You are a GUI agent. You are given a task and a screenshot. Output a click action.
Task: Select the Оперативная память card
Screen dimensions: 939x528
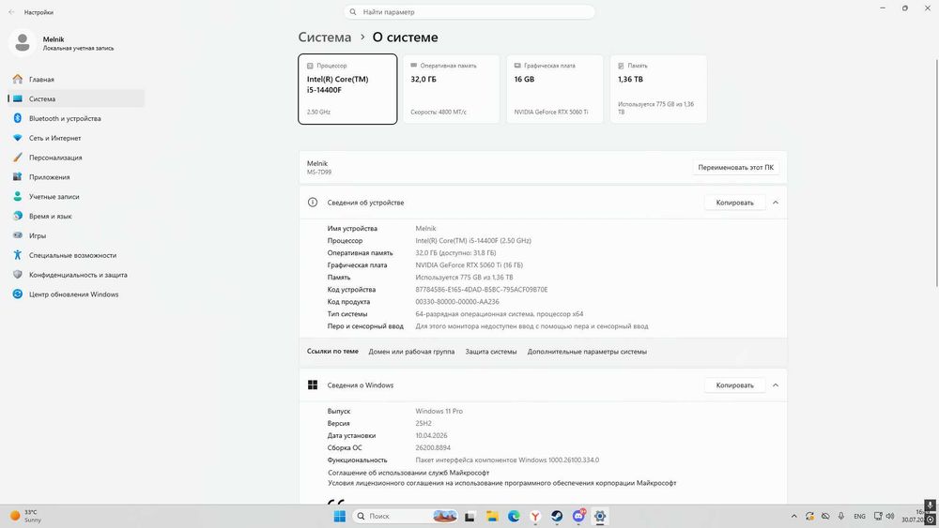[451, 89]
